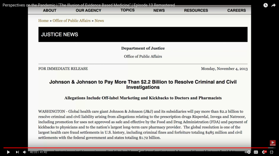Image resolution: width=279 pixels, height=156 pixels.
Task: Seek on the red progress bar
Action: tap(139, 148)
